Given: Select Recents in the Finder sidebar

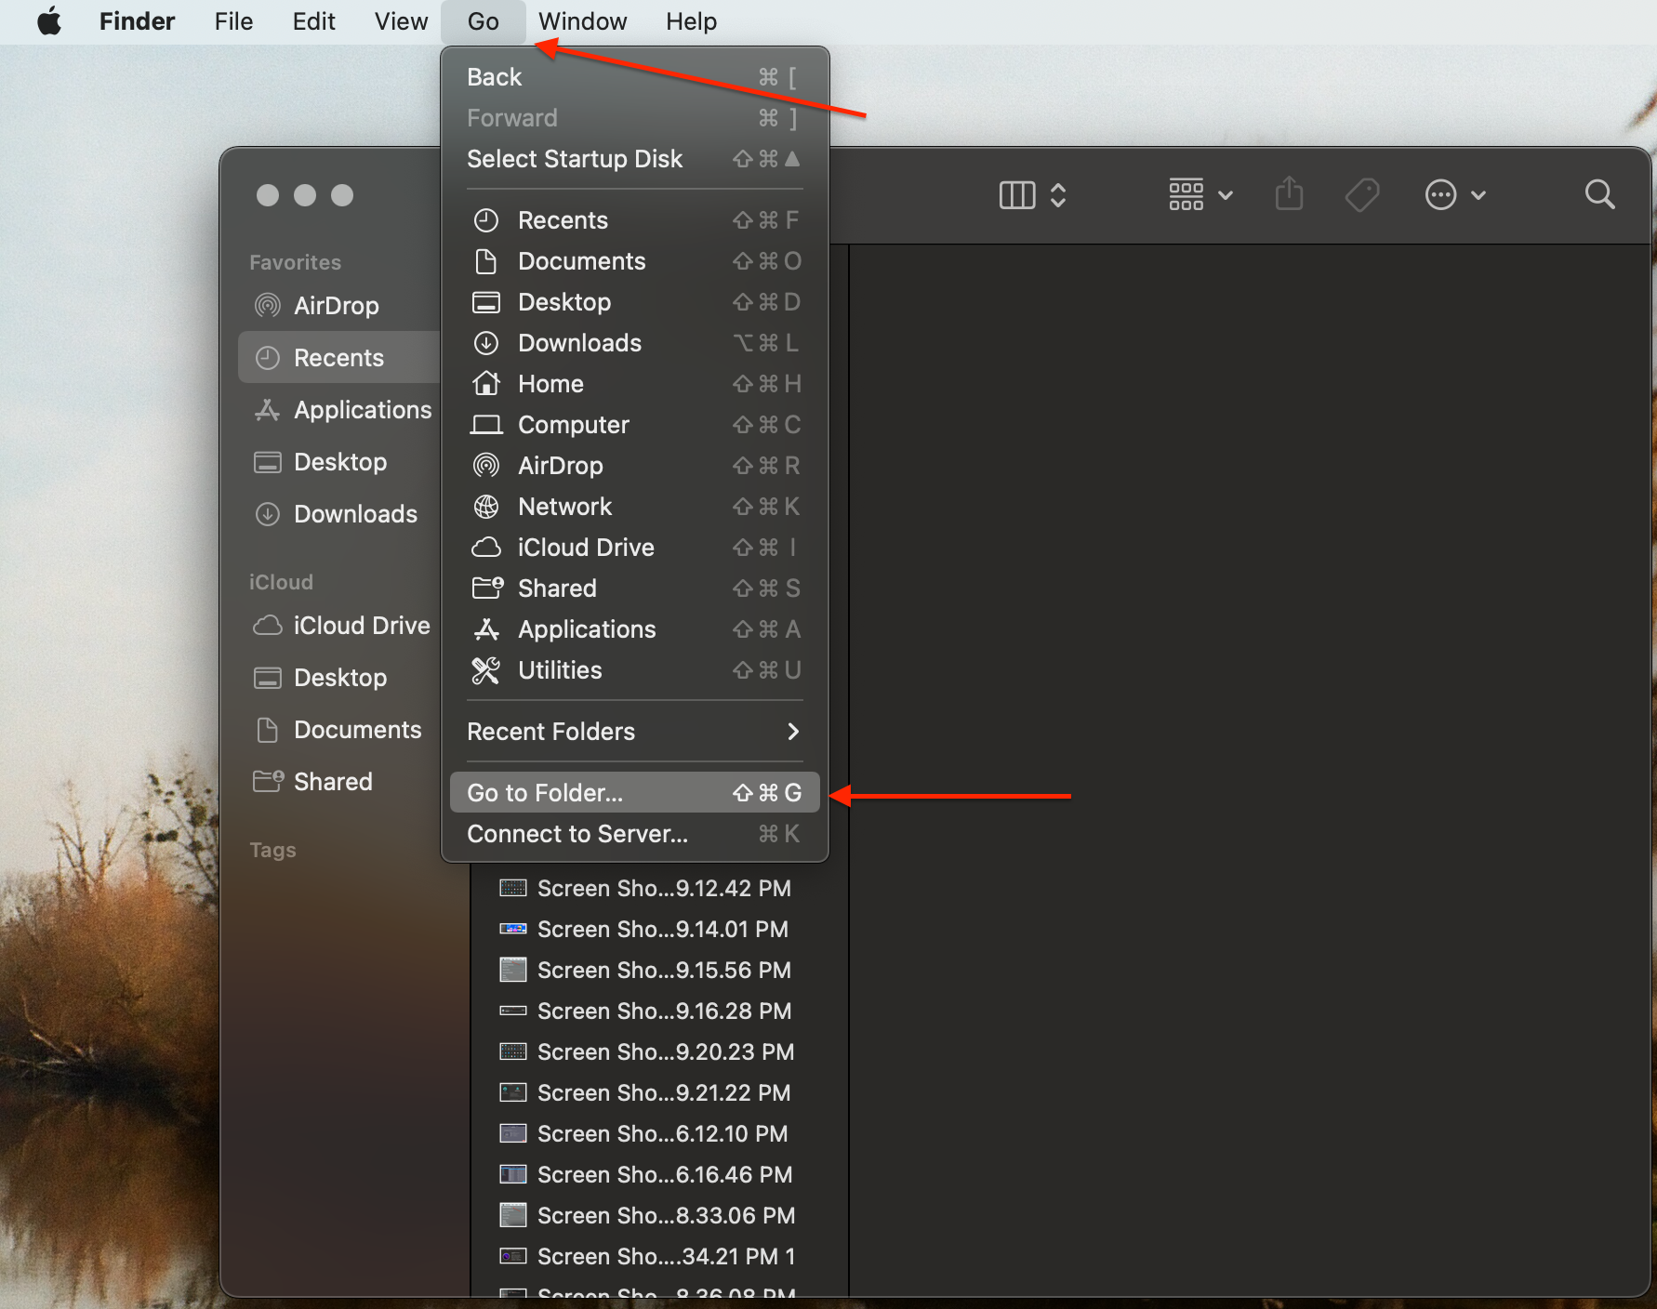Looking at the screenshot, I should click(x=339, y=358).
